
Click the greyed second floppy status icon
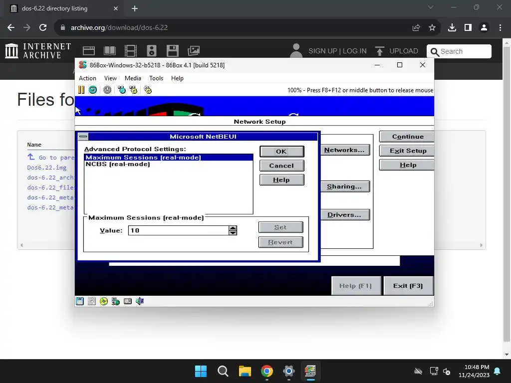tap(92, 301)
